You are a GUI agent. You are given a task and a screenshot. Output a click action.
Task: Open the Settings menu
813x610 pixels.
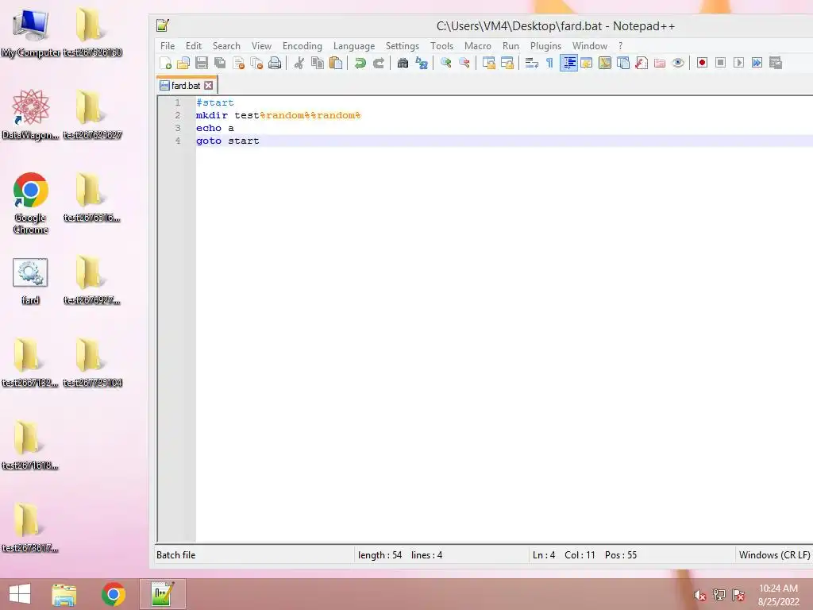coord(403,46)
